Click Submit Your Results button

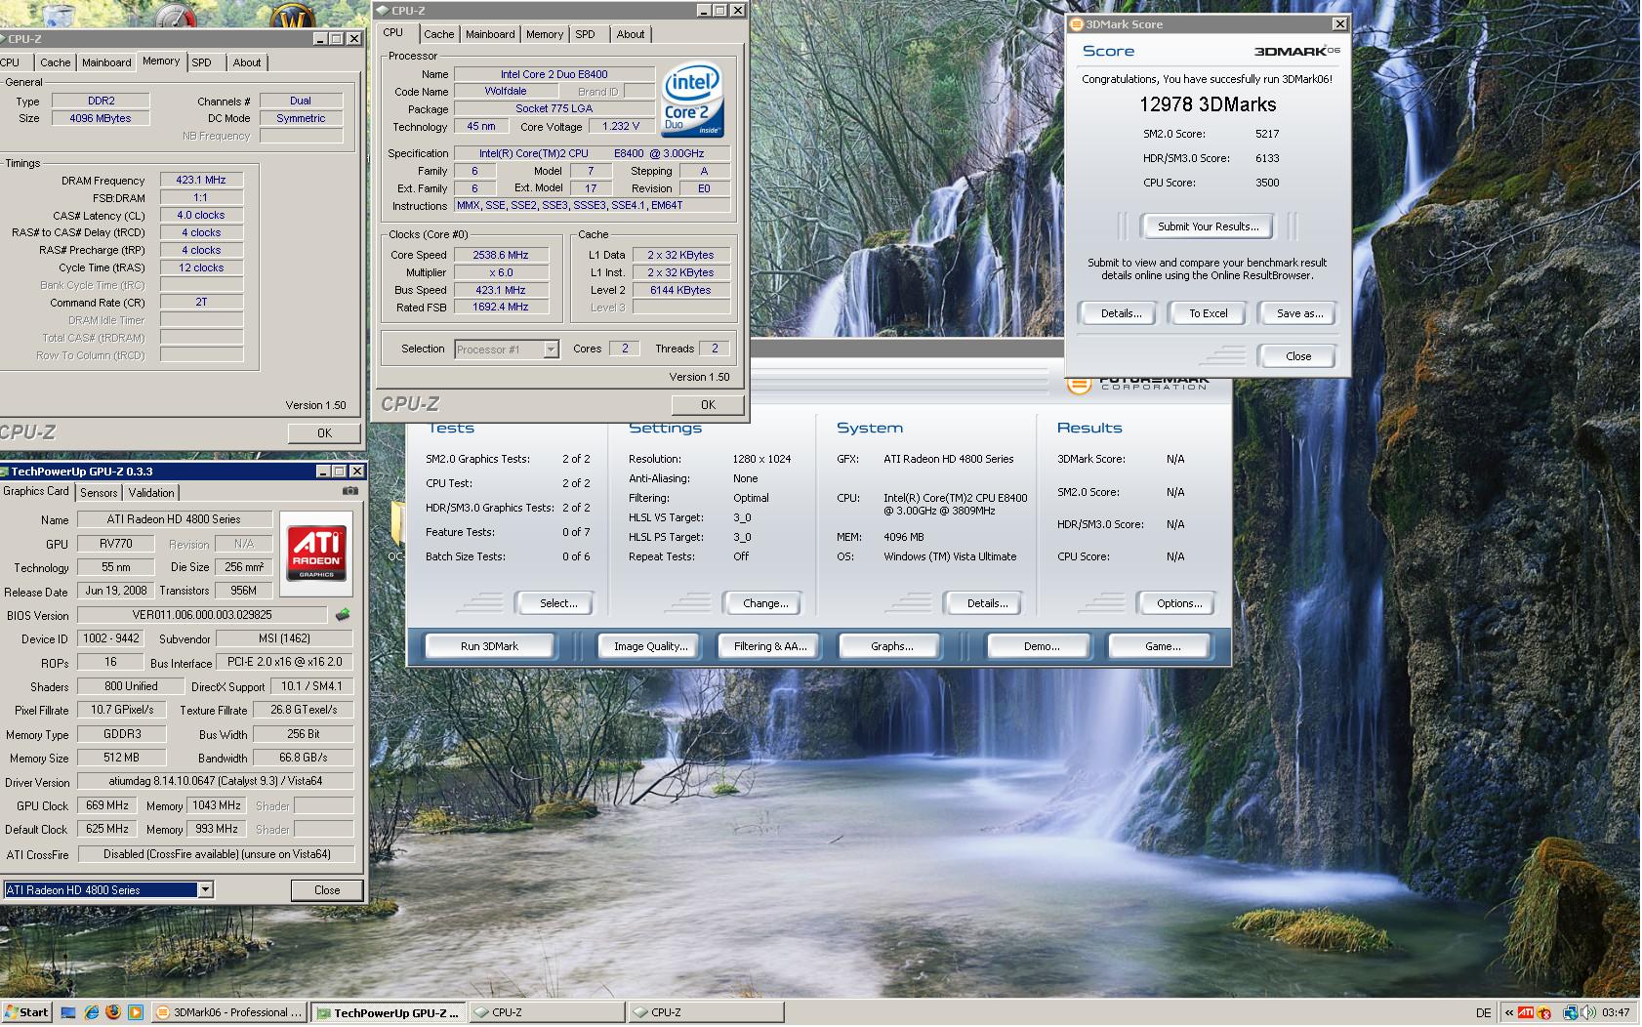coord(1208,226)
